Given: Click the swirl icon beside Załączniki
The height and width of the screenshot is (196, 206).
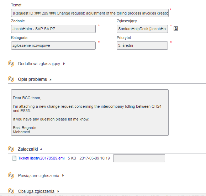Looking at the screenshot, I should [x=11, y=149].
